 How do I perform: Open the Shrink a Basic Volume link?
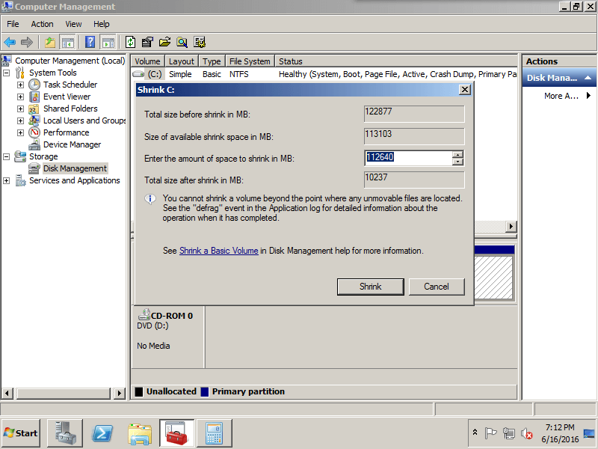(x=219, y=251)
